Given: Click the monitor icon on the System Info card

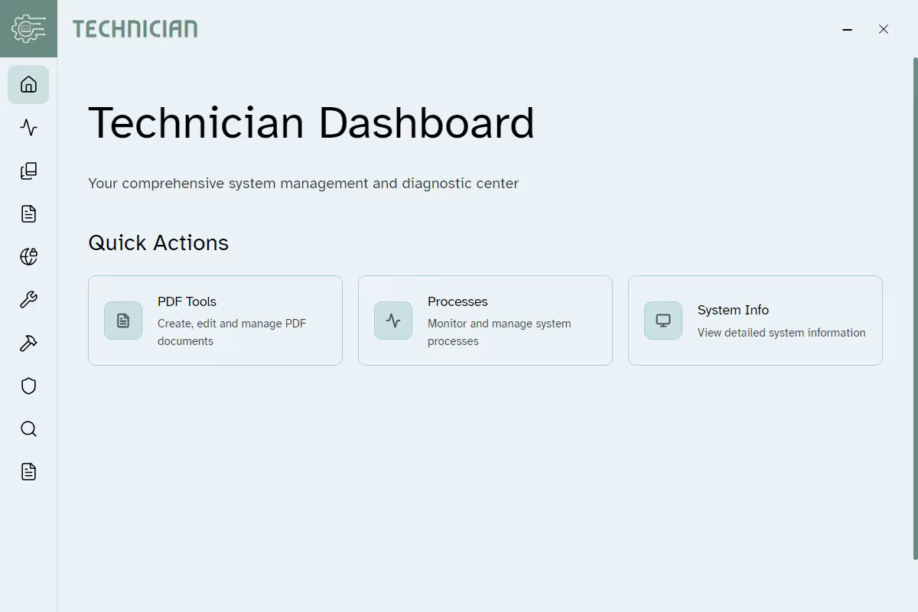Looking at the screenshot, I should coord(662,320).
